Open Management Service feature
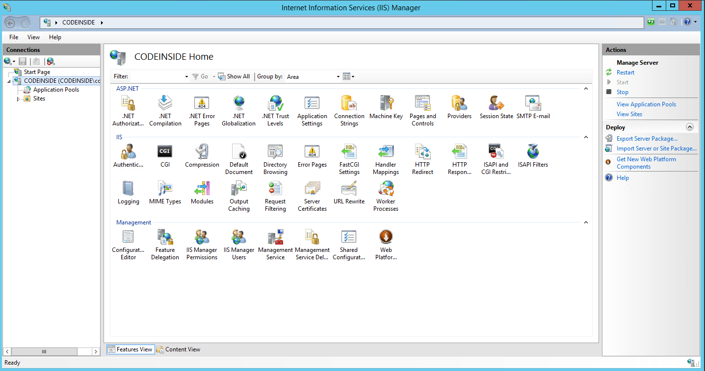The image size is (705, 371). [275, 245]
